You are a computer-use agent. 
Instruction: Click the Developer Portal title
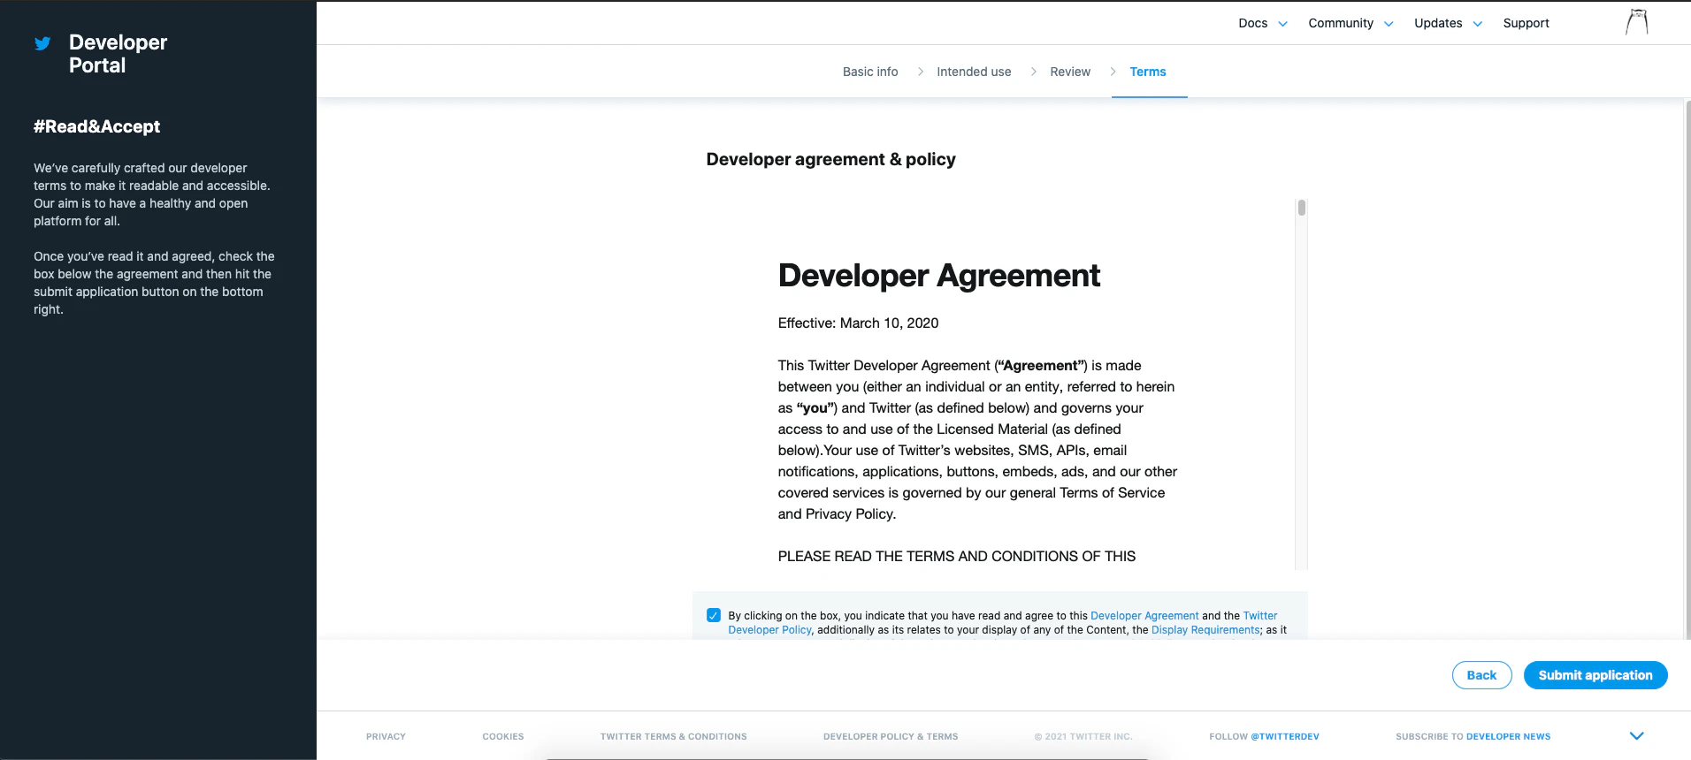[118, 54]
